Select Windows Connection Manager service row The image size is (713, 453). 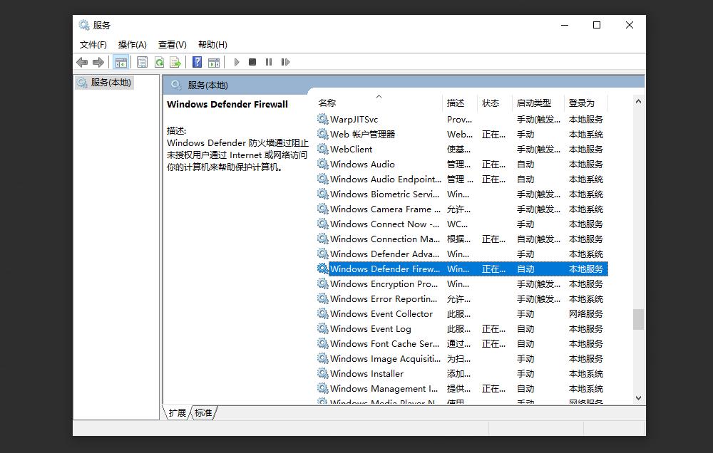coord(463,239)
